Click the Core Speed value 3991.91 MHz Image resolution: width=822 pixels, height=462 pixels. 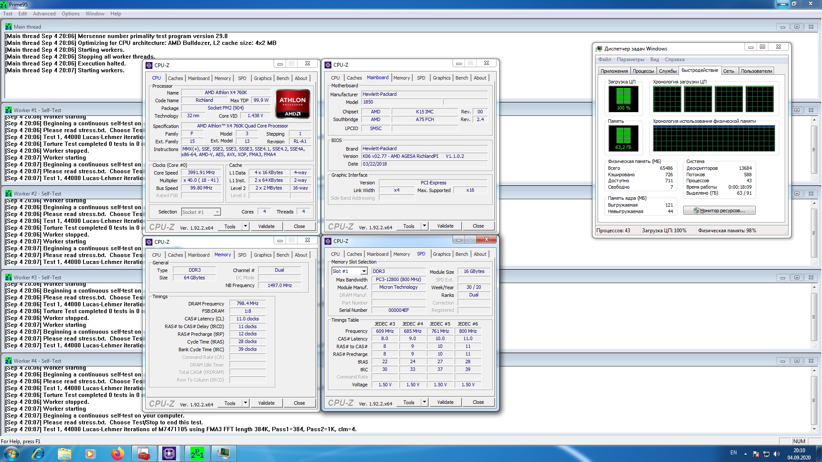point(201,173)
